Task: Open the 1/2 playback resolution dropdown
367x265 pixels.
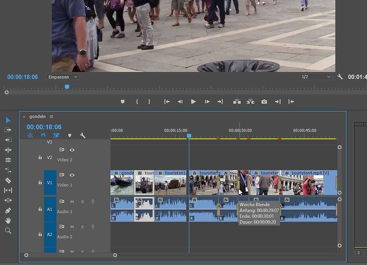Action: tap(315, 77)
